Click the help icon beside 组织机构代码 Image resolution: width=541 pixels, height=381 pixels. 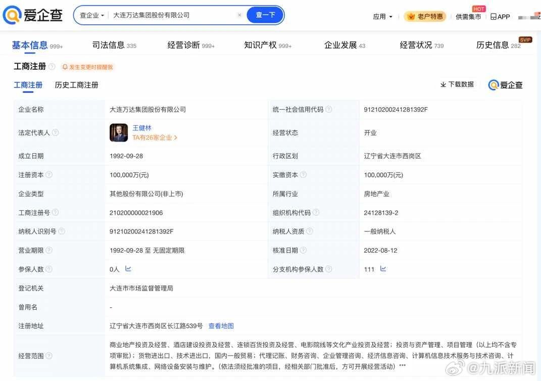point(316,213)
